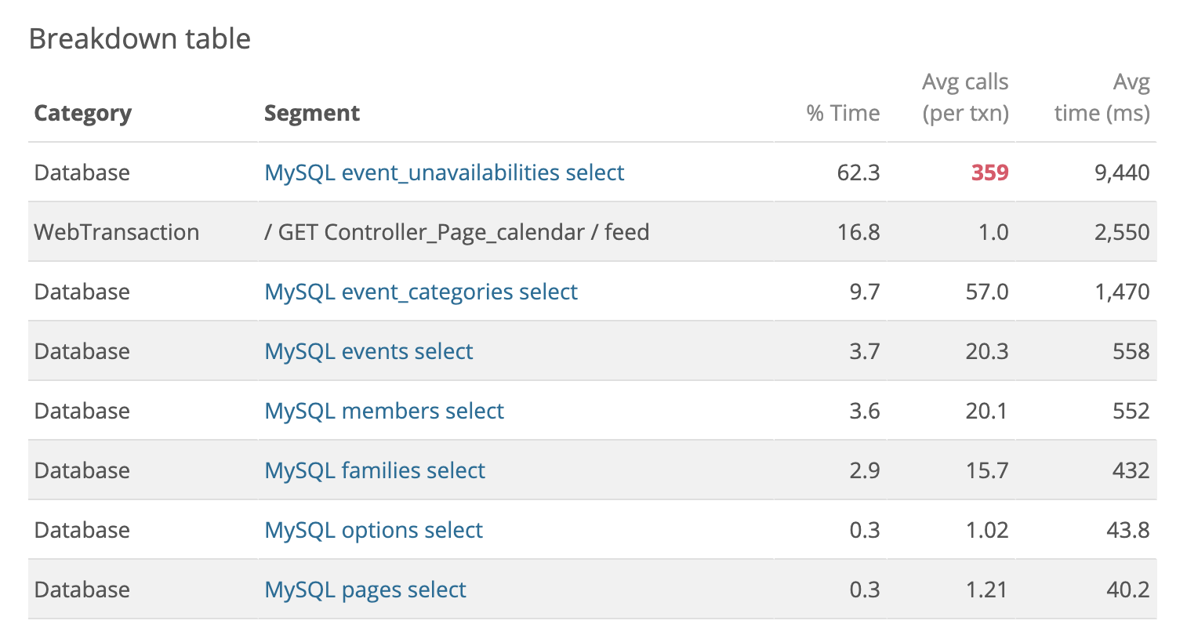The width and height of the screenshot is (1187, 635).
Task: Select the 15.7 avg calls value
Action: tap(987, 470)
